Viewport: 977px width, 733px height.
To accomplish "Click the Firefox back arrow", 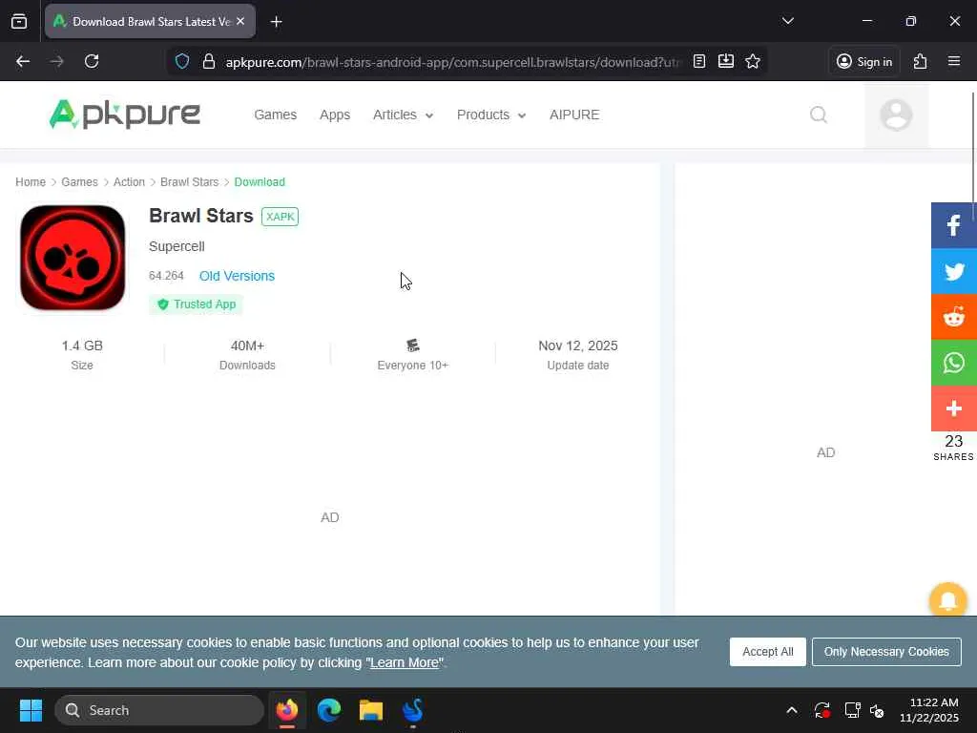I will 23,62.
